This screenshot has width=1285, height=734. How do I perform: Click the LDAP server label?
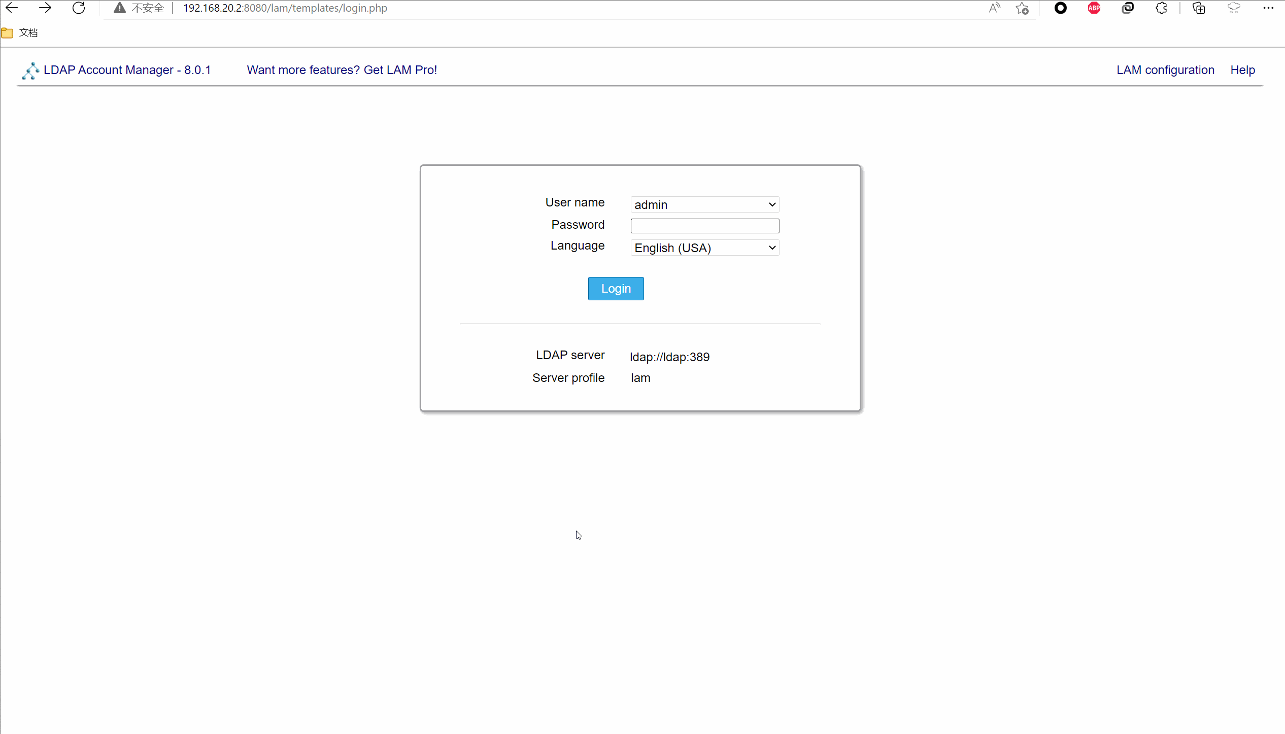(570, 355)
